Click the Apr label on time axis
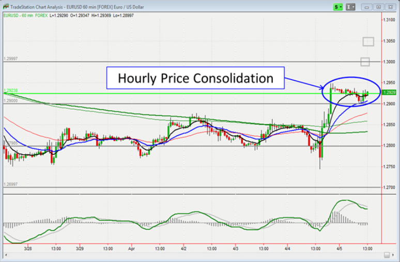Viewport: 400px width, 262px height. coord(131,249)
